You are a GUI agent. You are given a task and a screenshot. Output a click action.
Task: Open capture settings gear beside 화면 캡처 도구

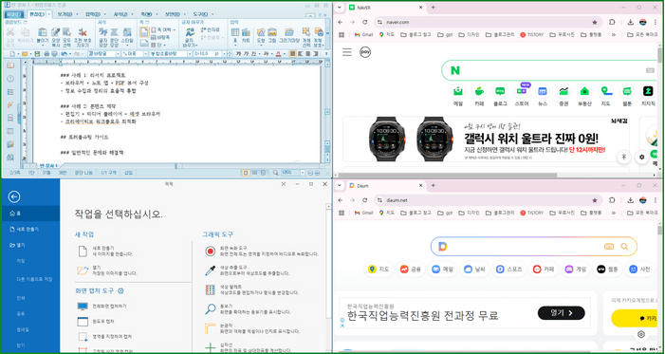(120, 290)
